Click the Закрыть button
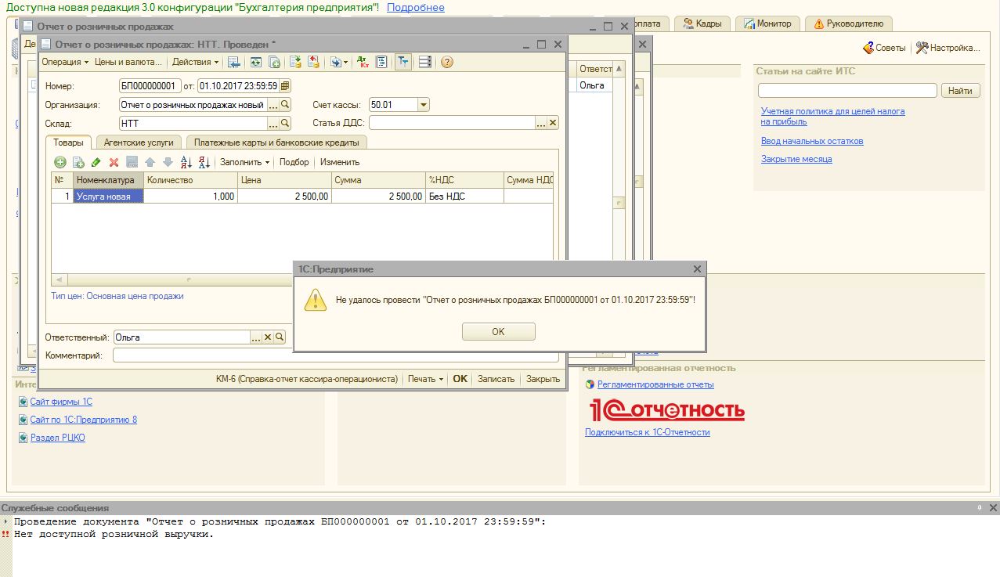Image resolution: width=1000 pixels, height=577 pixels. click(543, 379)
